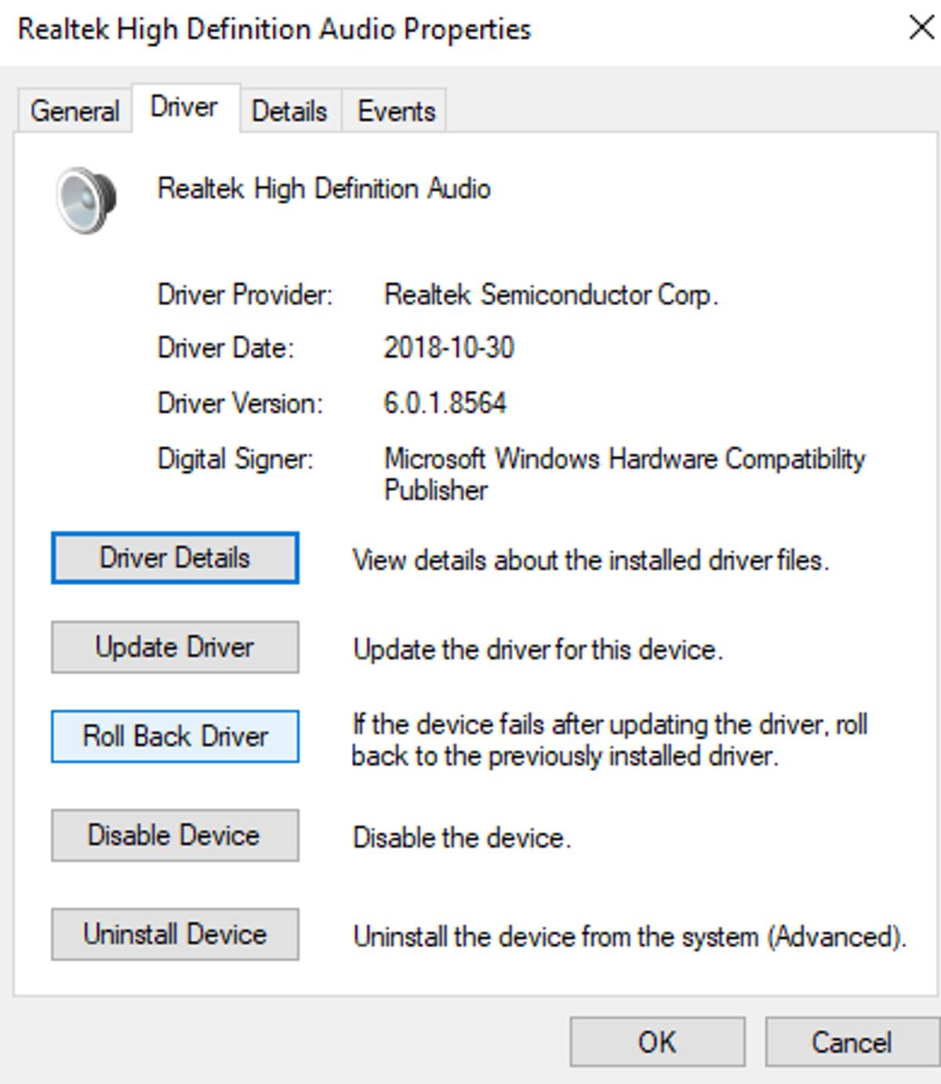Open the Events tab

tap(396, 111)
